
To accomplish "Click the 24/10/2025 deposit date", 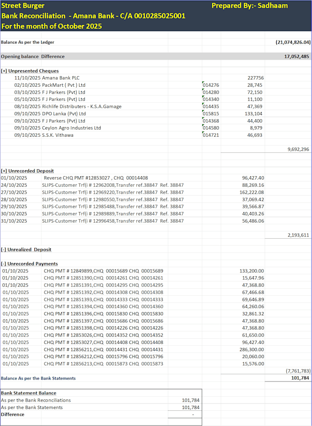I will click(14, 185).
